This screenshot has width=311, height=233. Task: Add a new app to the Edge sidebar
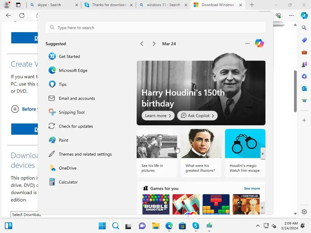click(304, 120)
